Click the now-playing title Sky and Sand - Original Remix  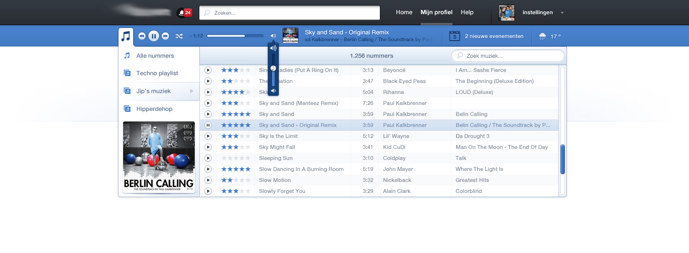tap(347, 32)
